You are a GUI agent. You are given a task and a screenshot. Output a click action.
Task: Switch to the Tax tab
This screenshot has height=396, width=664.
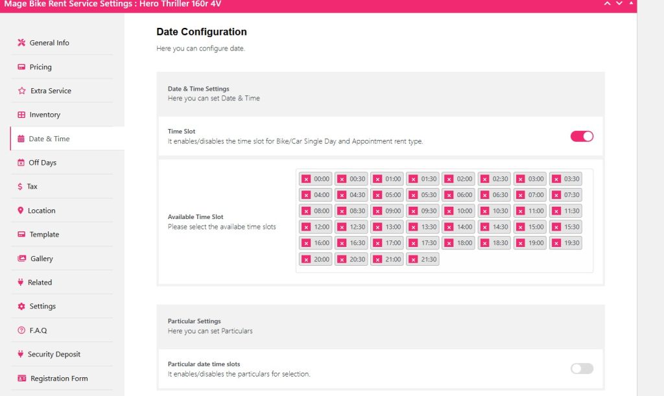pyautogui.click(x=32, y=187)
